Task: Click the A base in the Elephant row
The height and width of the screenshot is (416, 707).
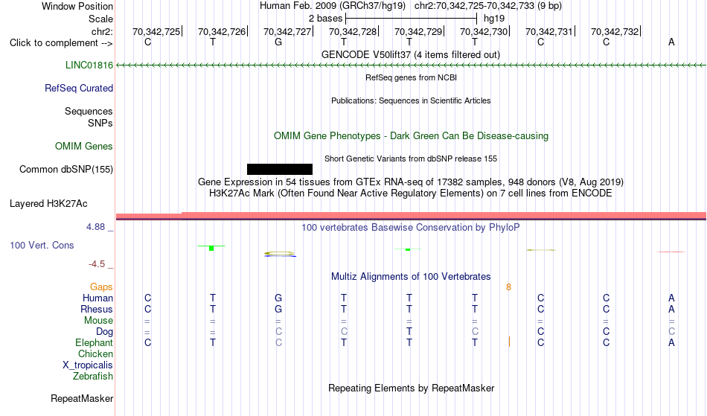Action: coord(671,342)
